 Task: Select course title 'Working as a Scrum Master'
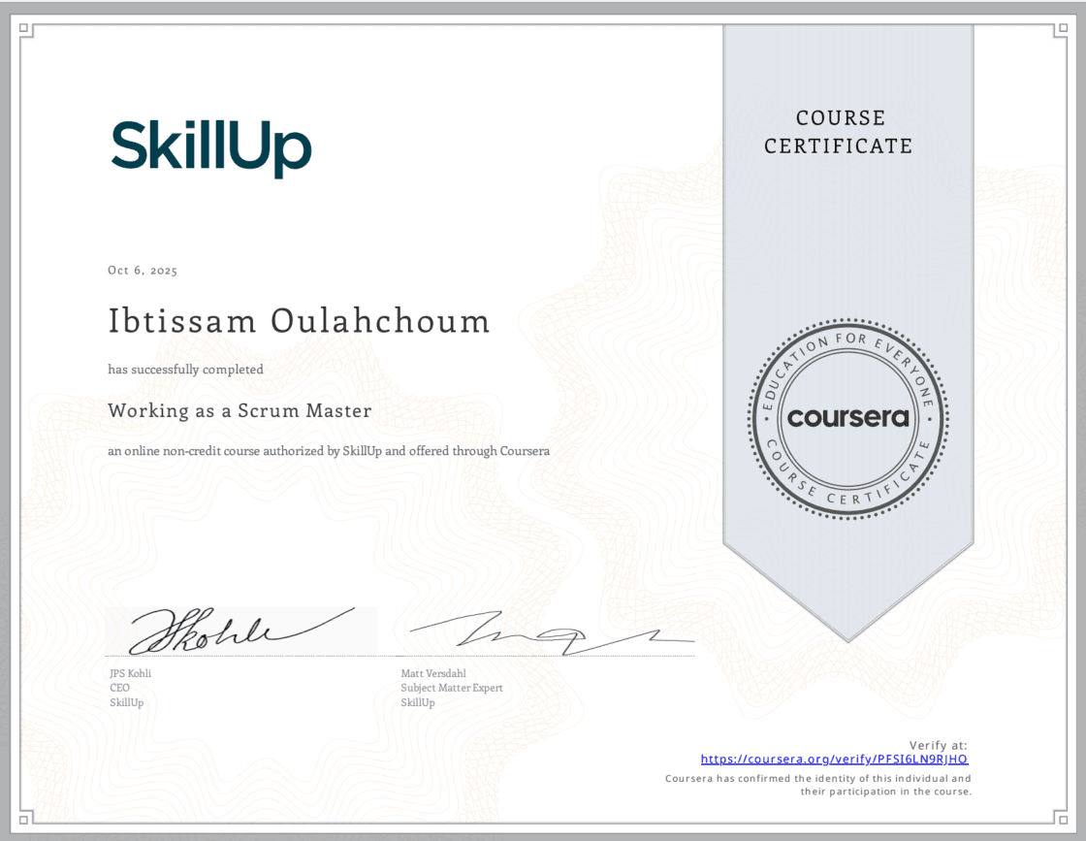tap(240, 411)
